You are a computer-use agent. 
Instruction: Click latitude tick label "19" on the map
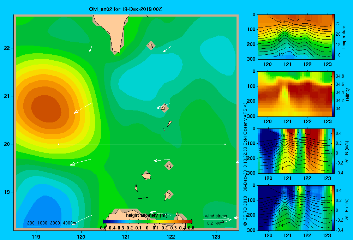pos(7,192)
